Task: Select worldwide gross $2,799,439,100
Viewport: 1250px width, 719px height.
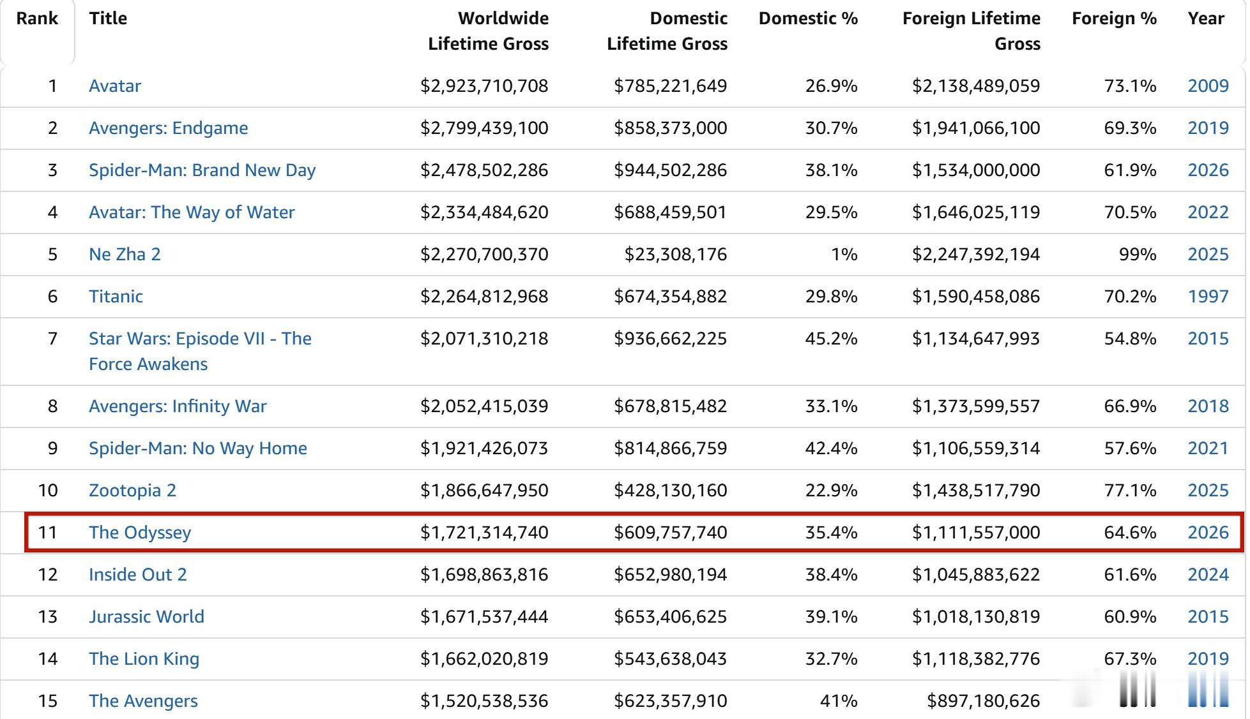Action: pos(484,128)
